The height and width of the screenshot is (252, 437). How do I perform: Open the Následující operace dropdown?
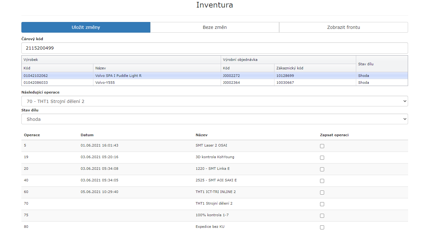tap(214, 101)
